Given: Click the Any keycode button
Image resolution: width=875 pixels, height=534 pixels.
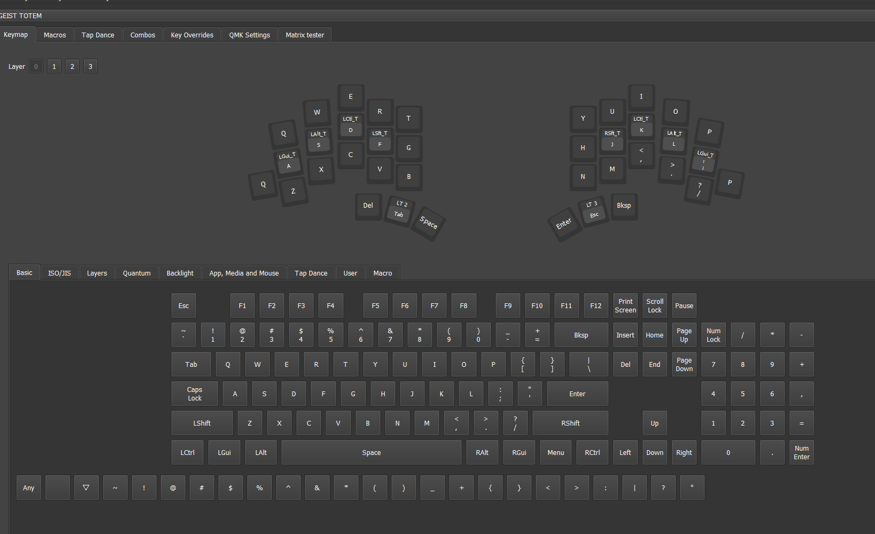Looking at the screenshot, I should coord(29,488).
